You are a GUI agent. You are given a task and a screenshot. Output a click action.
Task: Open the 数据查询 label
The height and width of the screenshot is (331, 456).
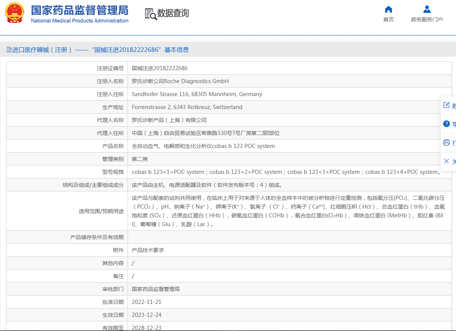tap(173, 13)
